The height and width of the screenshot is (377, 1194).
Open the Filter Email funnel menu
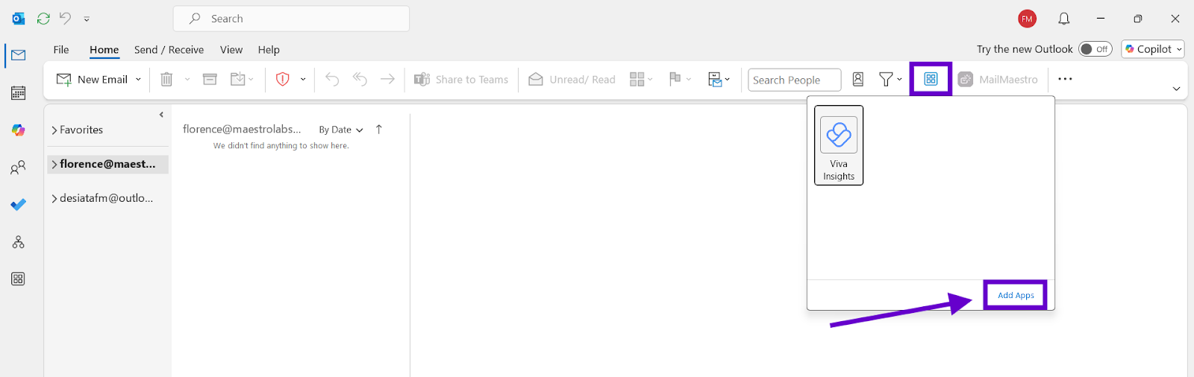890,79
